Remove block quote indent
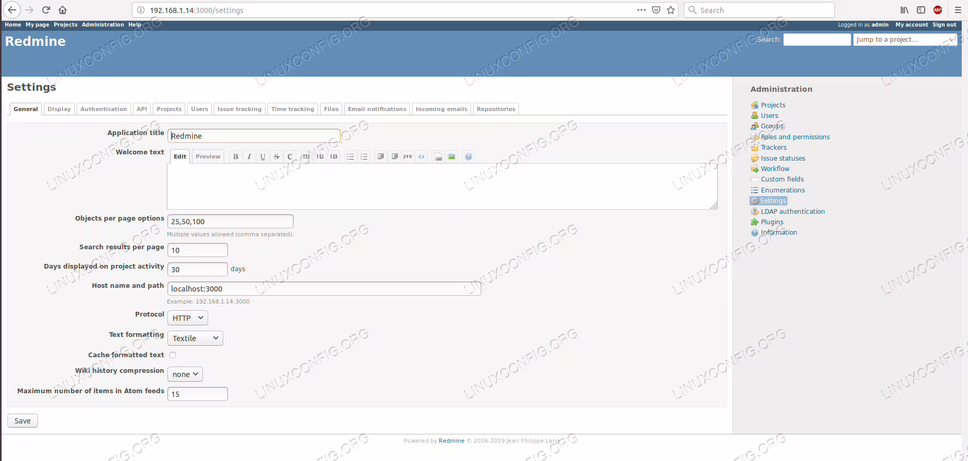 click(394, 156)
